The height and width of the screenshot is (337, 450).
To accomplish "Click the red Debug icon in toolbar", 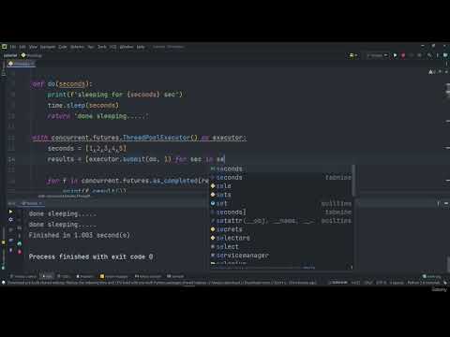I will (403, 55).
